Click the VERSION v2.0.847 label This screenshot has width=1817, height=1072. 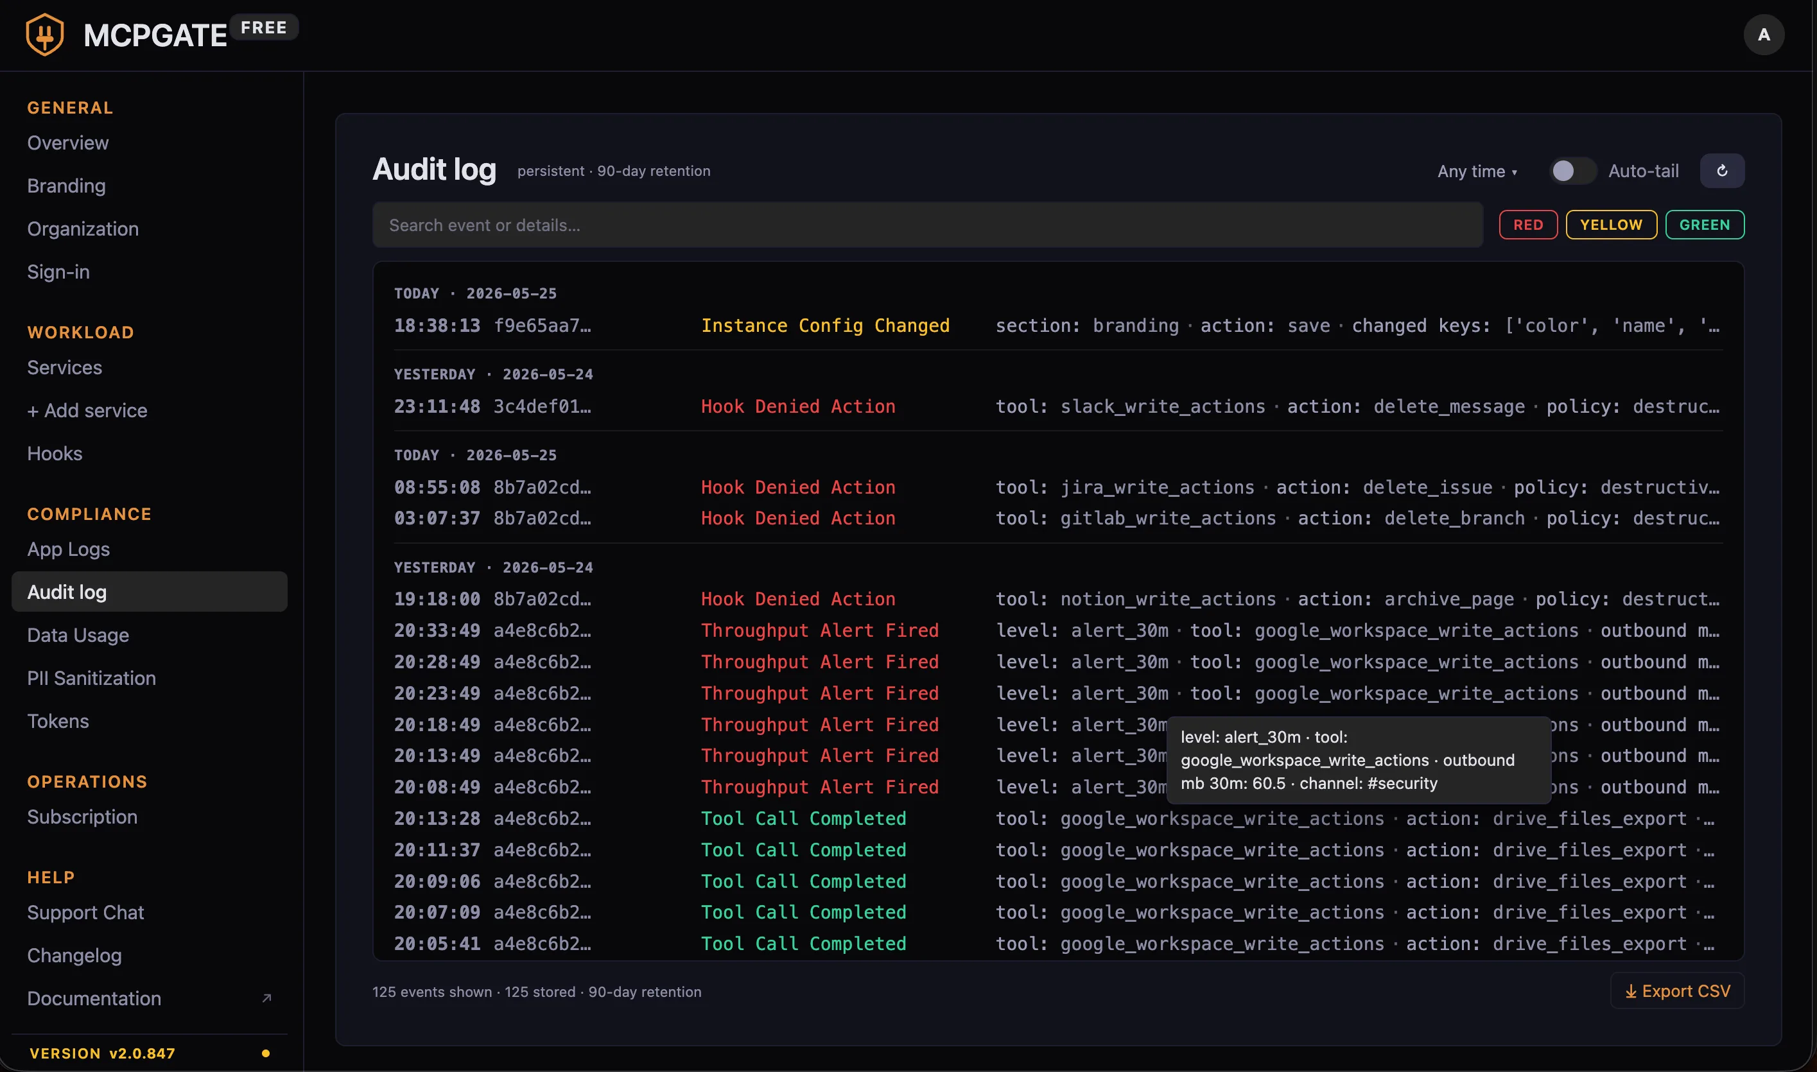(102, 1053)
